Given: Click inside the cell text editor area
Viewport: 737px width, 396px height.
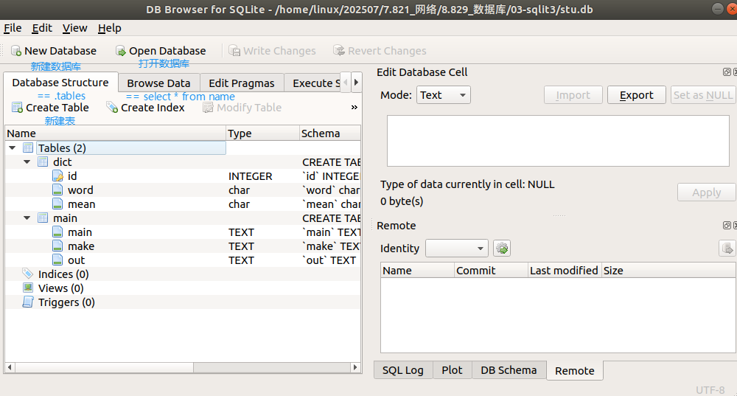Looking at the screenshot, I should [558, 141].
